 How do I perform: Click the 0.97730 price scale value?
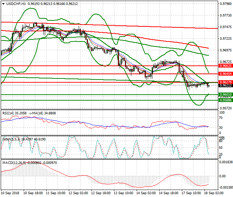click(x=226, y=15)
